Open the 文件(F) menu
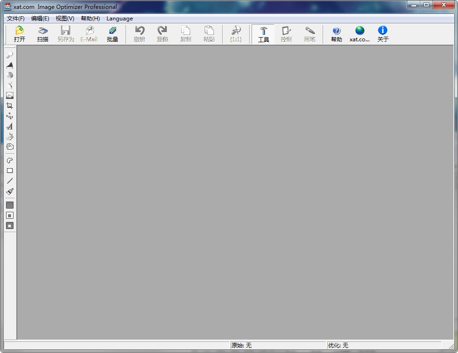 click(15, 19)
